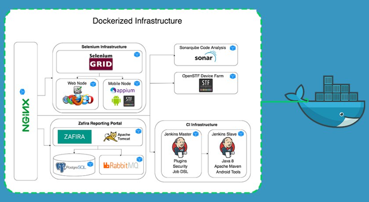Click the Firefox browser icon in Web Node
Screen dimensions: 369x202
point(77,100)
